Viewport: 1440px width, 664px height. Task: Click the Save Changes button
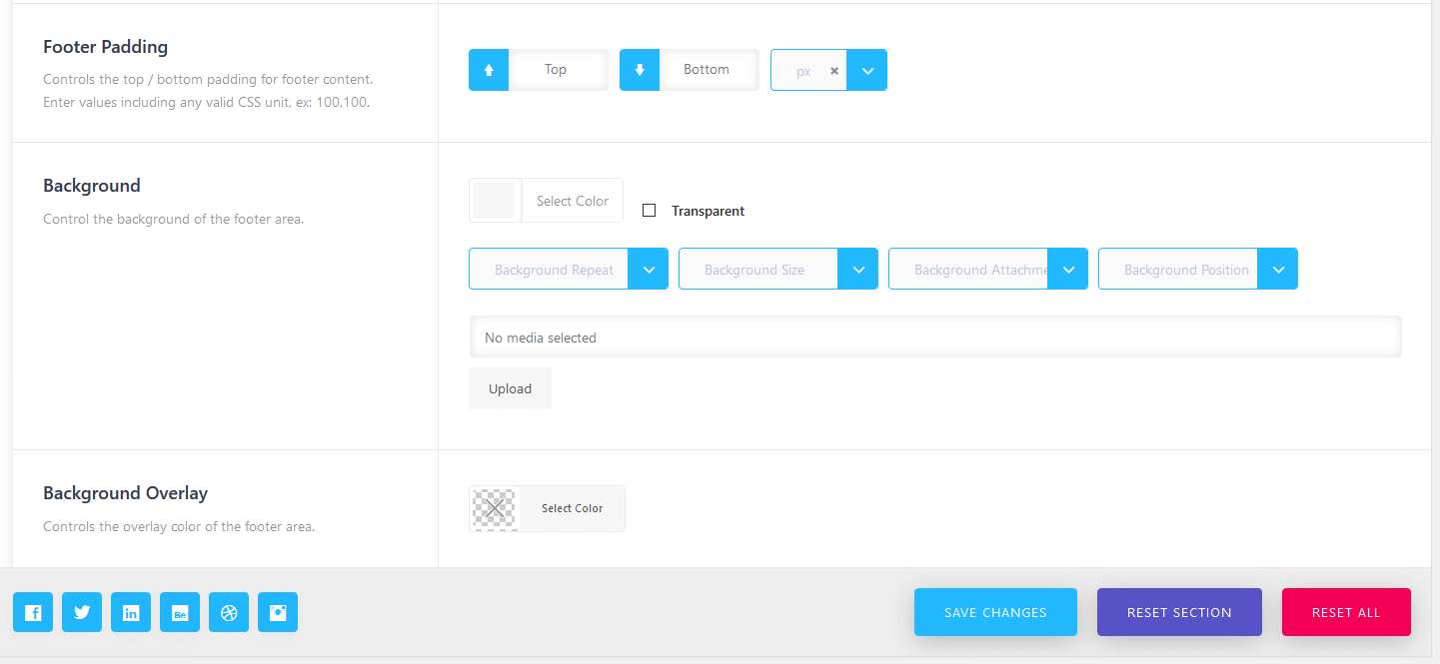point(995,612)
